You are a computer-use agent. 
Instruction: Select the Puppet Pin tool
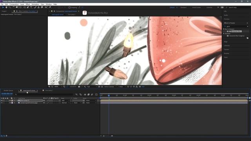pos(50,7)
